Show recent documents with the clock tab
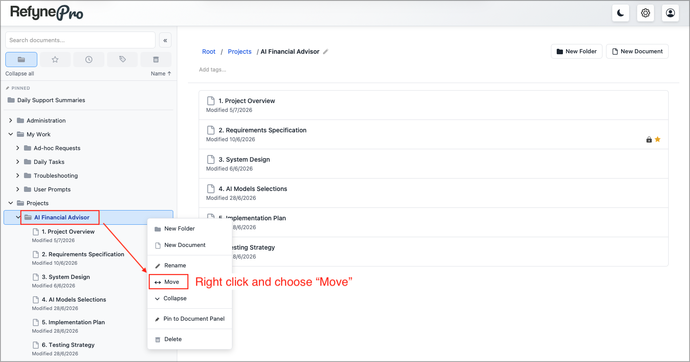690x362 pixels. (x=89, y=60)
